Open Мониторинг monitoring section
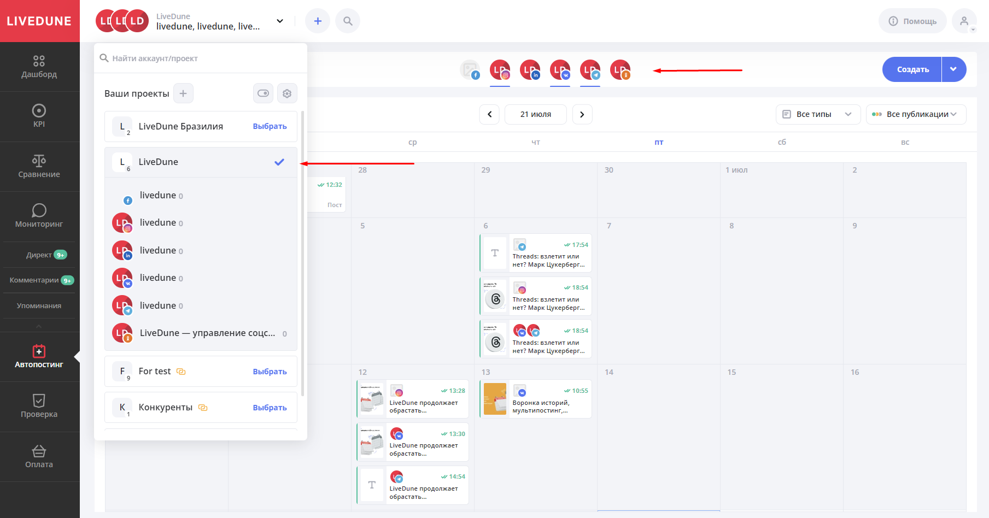The width and height of the screenshot is (989, 518). (x=39, y=216)
